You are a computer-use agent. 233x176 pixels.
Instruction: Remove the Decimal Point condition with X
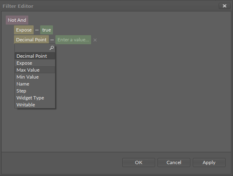pos(95,40)
